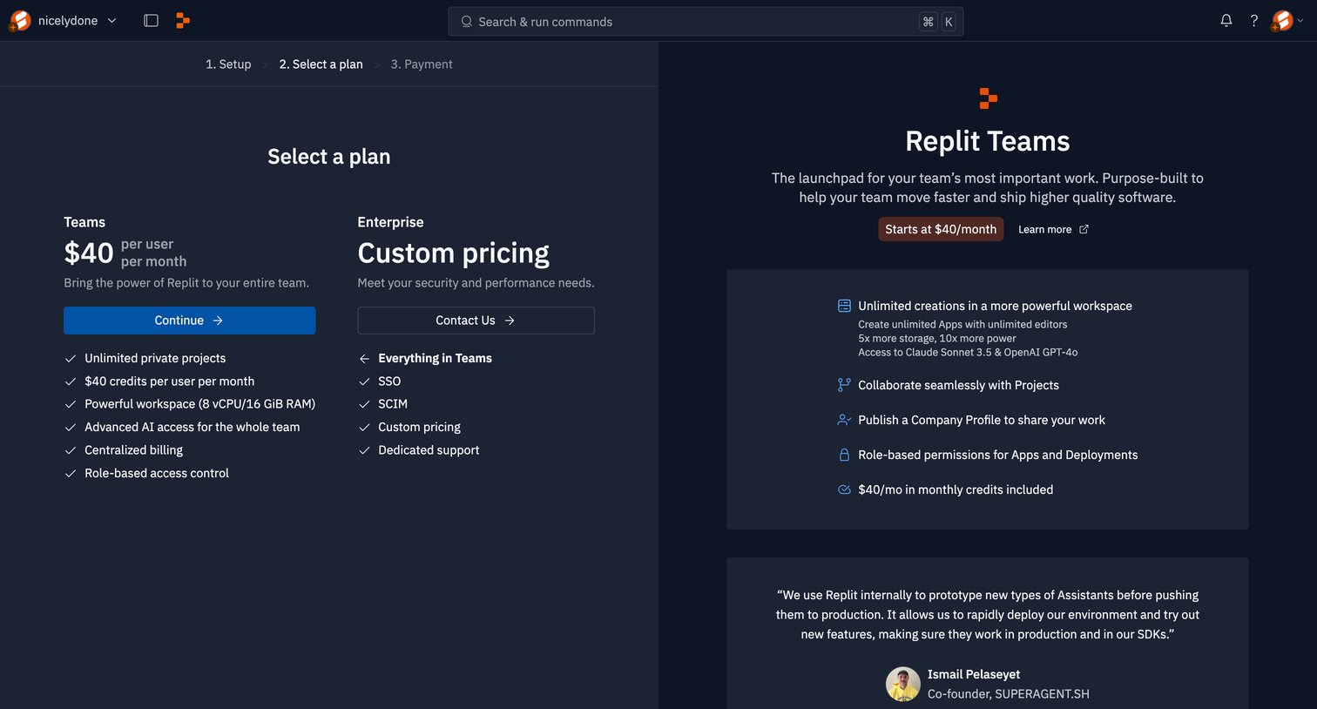Viewport: 1317px width, 709px height.
Task: Click the cloud icon beside $40/mo monthly credits
Action: (844, 490)
